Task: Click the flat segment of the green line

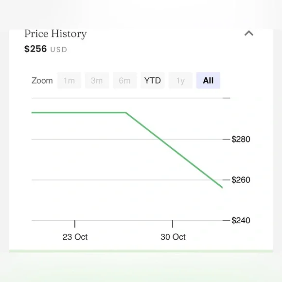Action: point(79,113)
